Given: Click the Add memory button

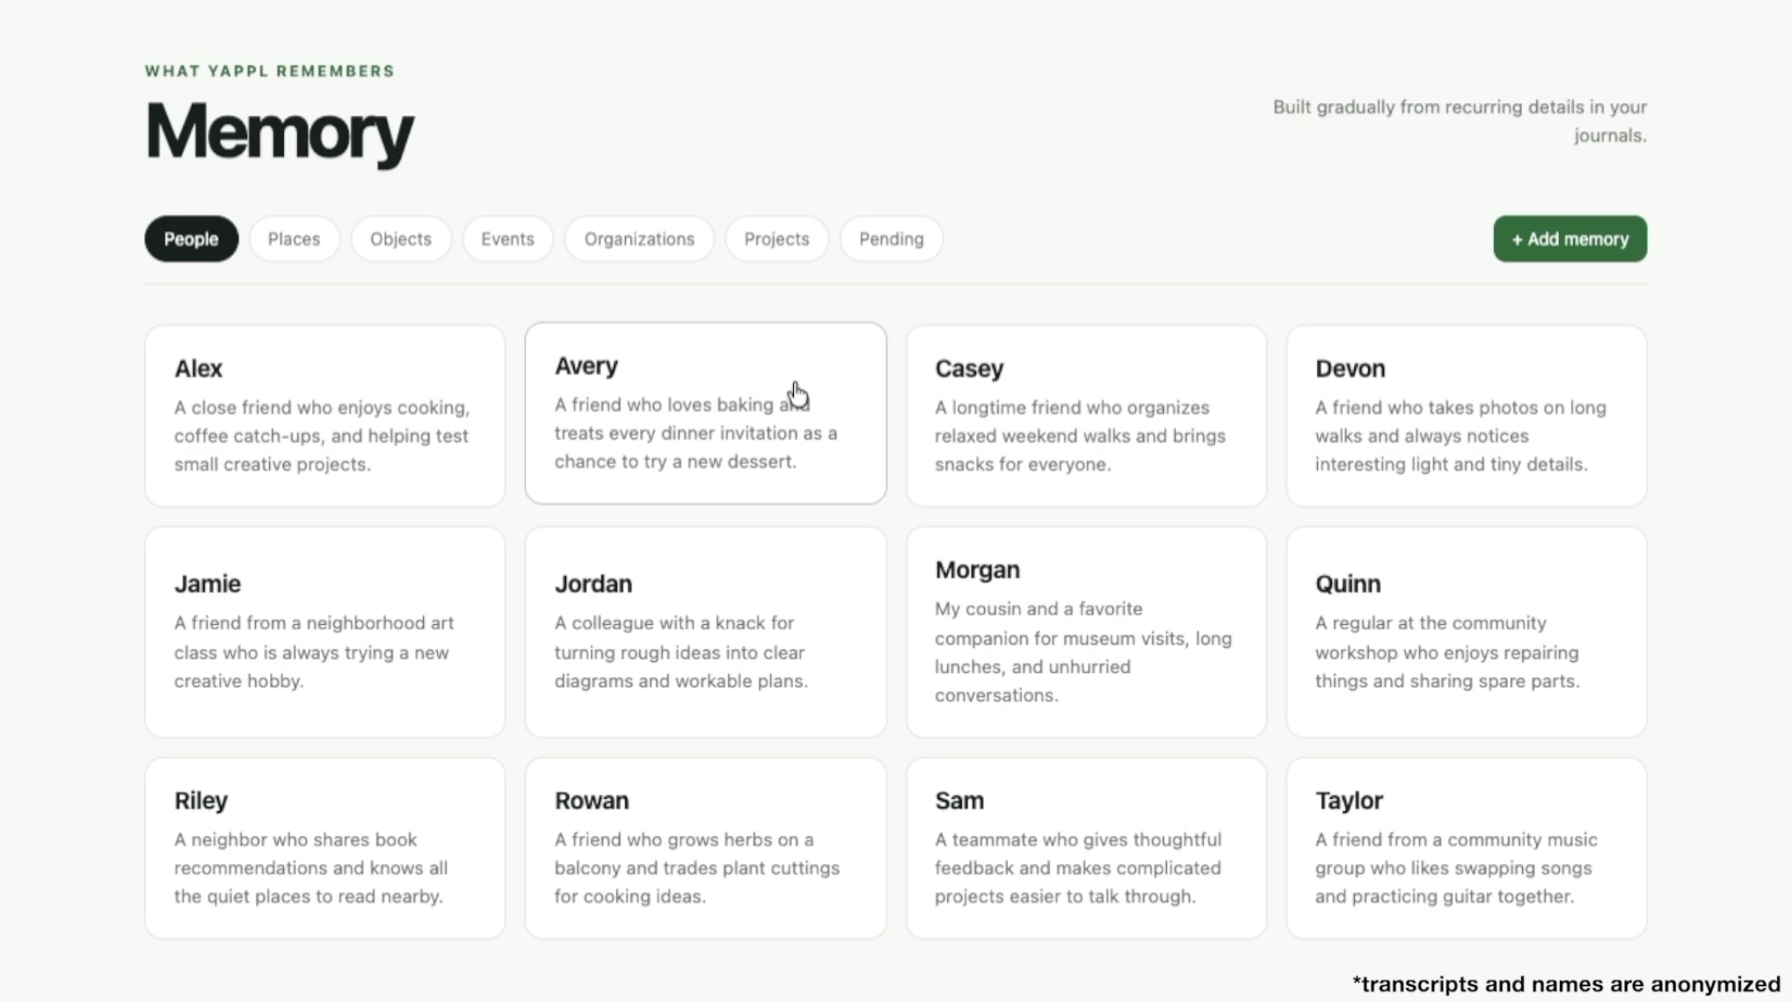Looking at the screenshot, I should pos(1570,239).
